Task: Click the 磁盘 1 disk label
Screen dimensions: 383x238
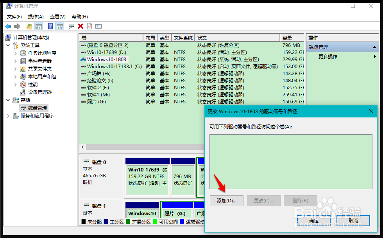Action: [x=99, y=206]
